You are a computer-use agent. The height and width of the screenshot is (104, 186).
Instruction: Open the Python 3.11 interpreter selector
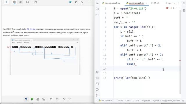click(x=166, y=101)
